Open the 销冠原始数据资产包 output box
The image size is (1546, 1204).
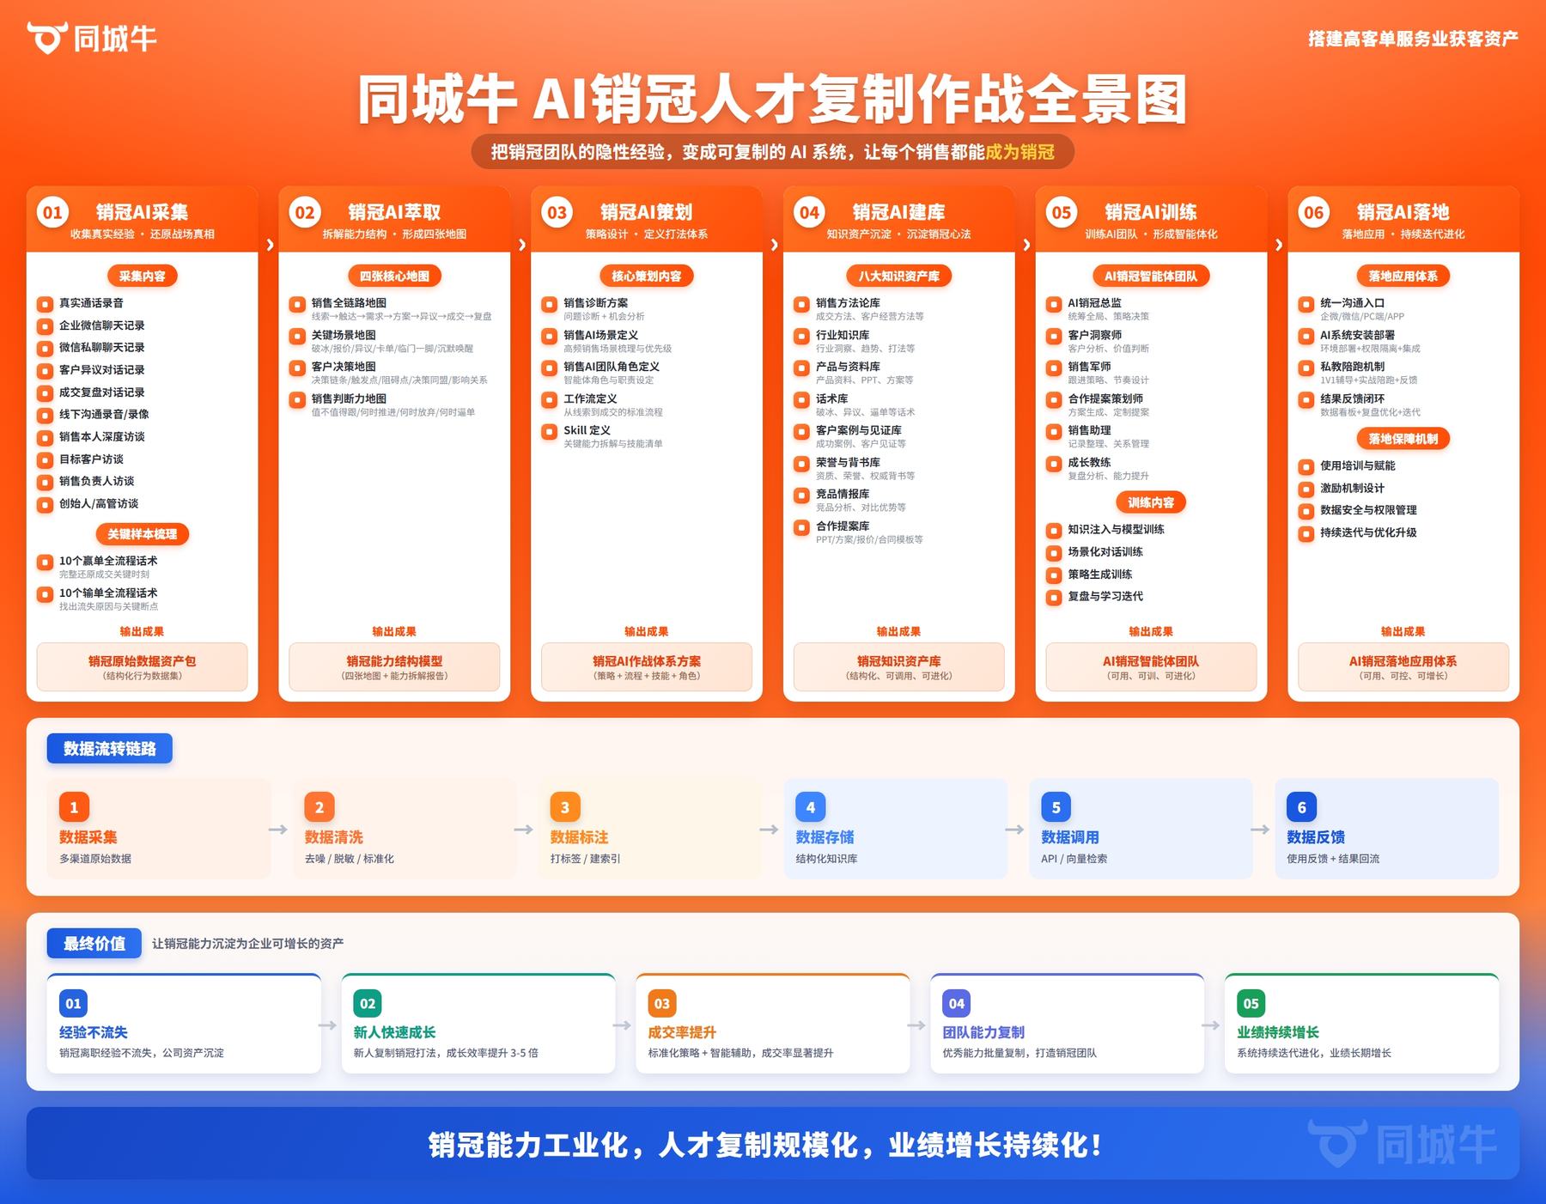143,667
